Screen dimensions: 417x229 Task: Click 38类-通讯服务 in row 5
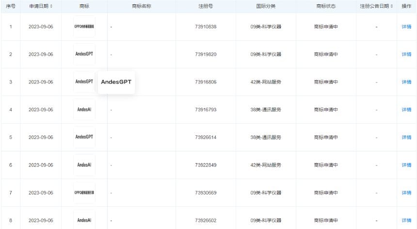coord(266,137)
